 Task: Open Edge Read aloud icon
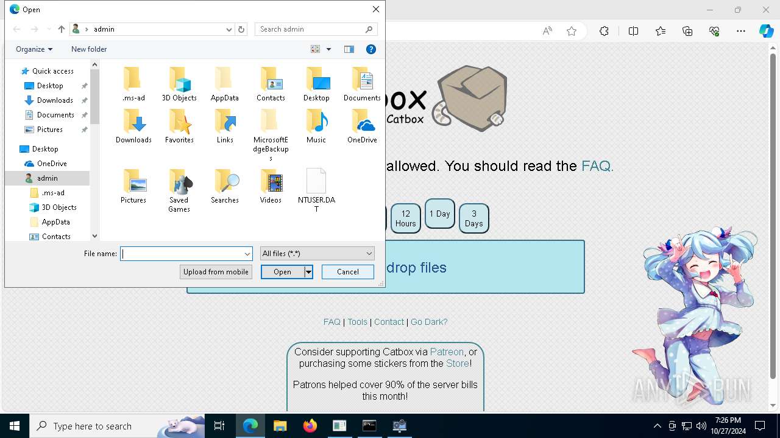click(x=547, y=31)
